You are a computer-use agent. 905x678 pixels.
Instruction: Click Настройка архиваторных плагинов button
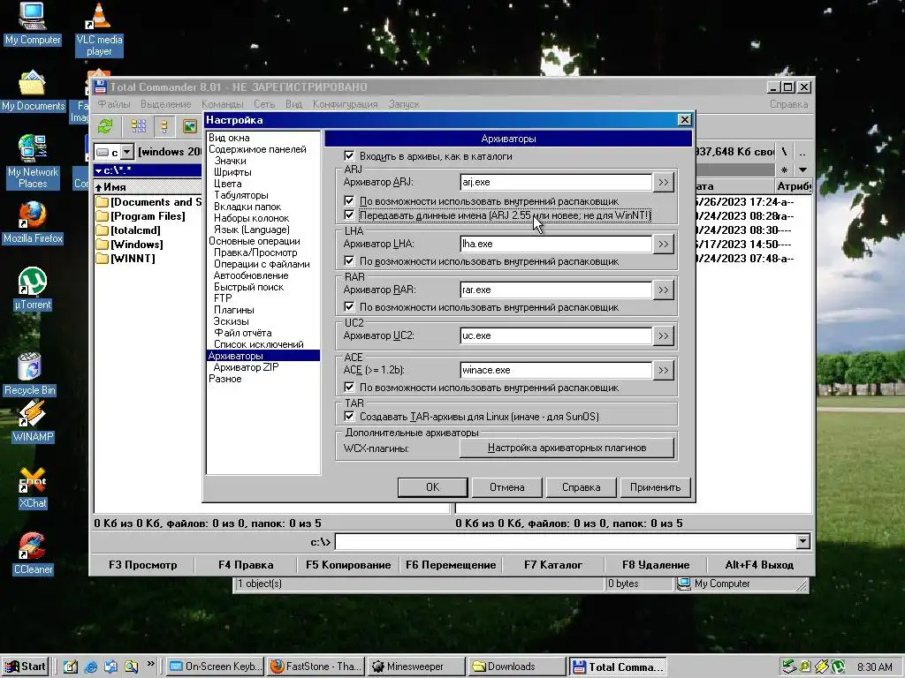pyautogui.click(x=567, y=448)
